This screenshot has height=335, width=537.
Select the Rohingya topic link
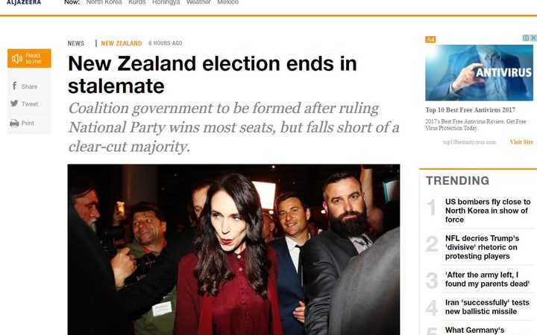pyautogui.click(x=166, y=2)
